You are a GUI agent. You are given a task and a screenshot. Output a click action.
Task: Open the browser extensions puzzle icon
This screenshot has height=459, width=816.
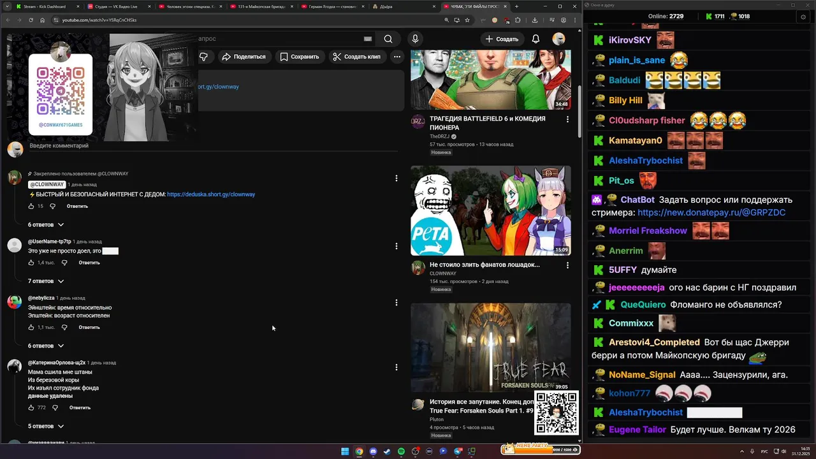pos(518,20)
